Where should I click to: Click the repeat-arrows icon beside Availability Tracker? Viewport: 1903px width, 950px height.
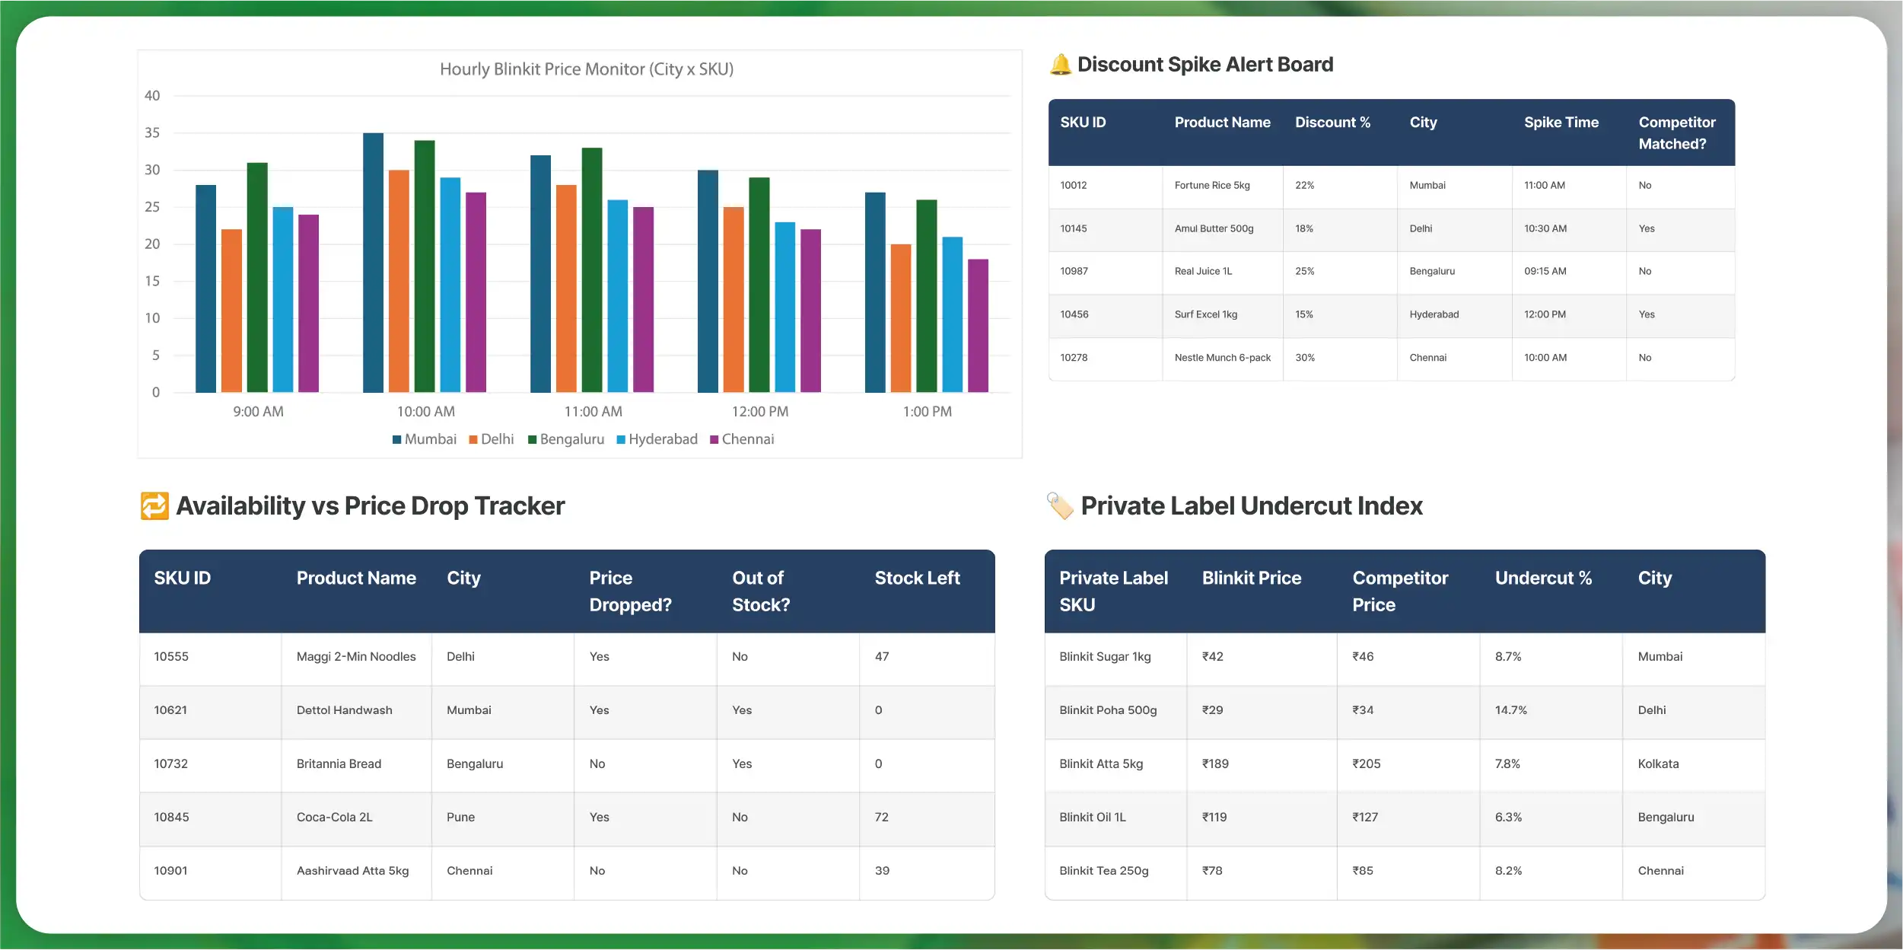pyautogui.click(x=154, y=506)
